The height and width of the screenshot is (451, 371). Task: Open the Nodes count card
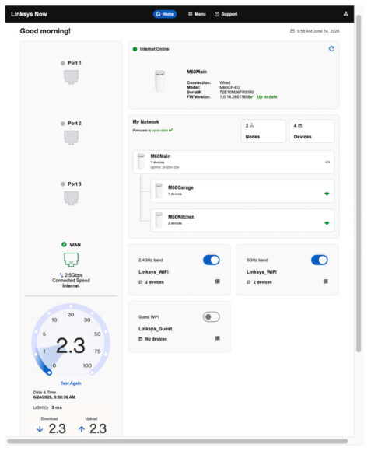[263, 131]
